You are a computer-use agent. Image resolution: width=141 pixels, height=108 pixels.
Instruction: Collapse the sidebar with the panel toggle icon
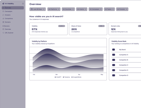23,4
